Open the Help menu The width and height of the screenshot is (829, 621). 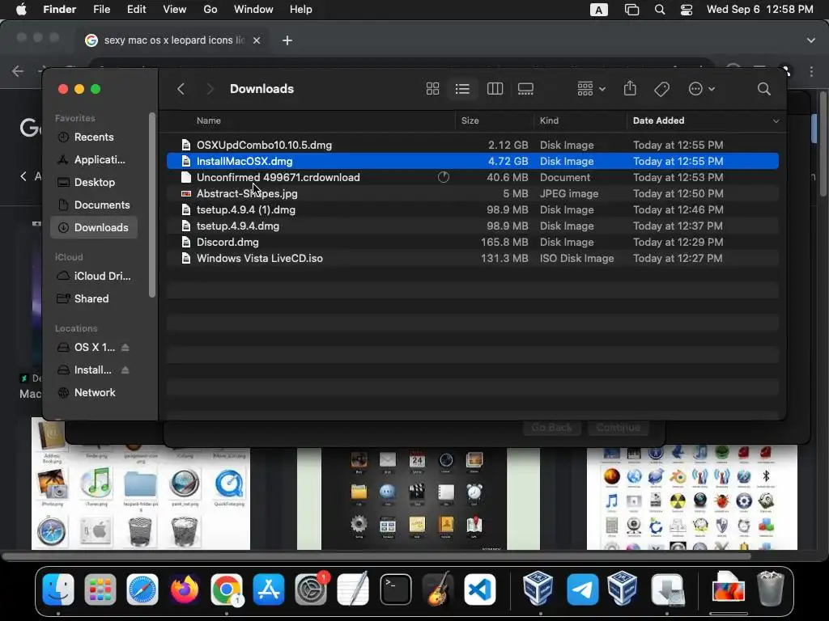point(301,10)
